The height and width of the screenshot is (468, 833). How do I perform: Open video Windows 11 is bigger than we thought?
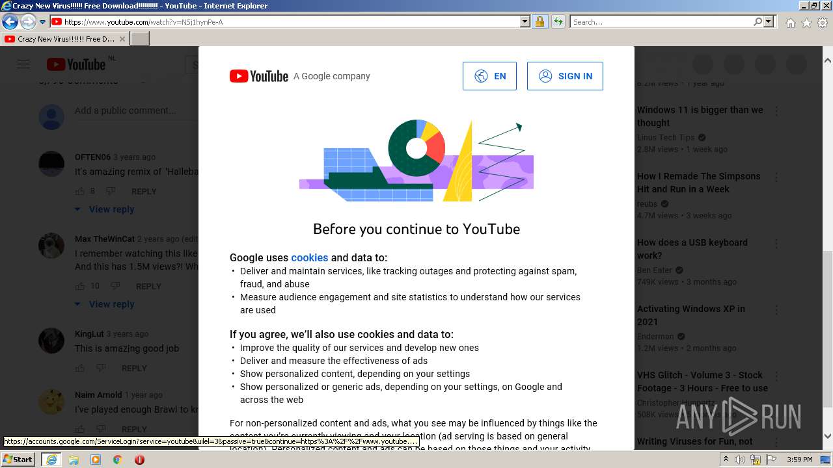[700, 116]
